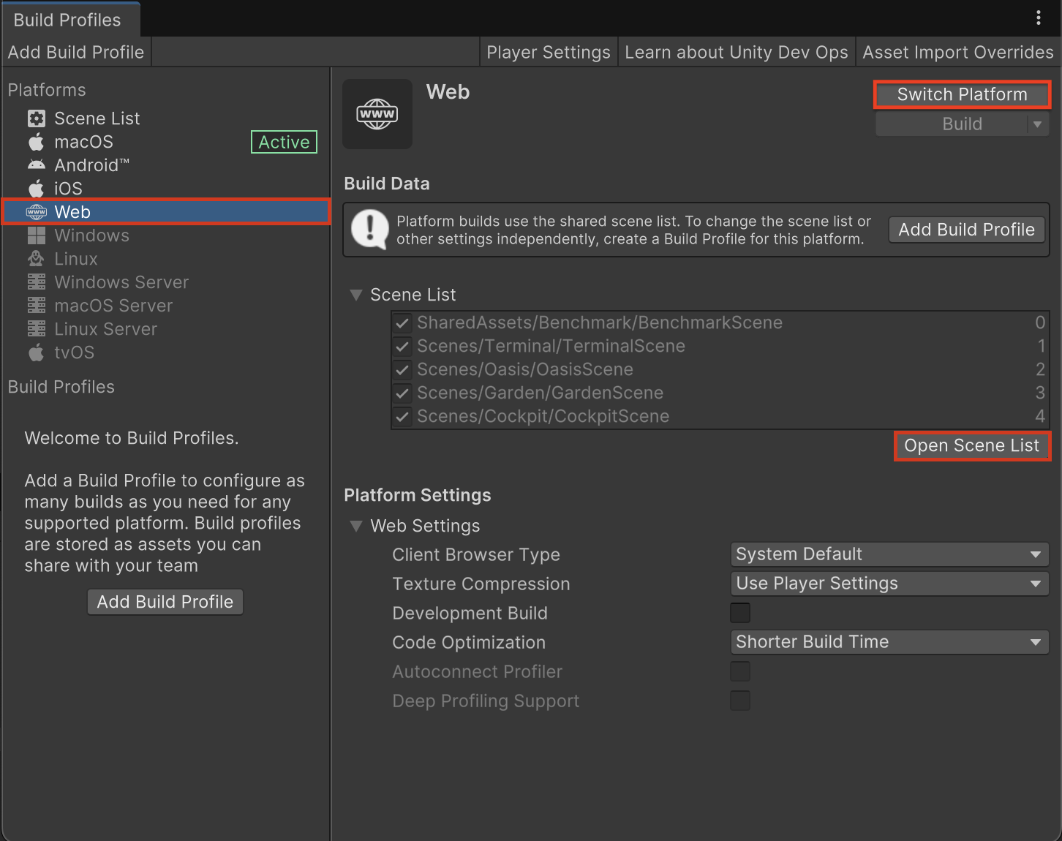Screen dimensions: 1062x841
Task: Click the Windows Server icon
Action: pyautogui.click(x=36, y=282)
